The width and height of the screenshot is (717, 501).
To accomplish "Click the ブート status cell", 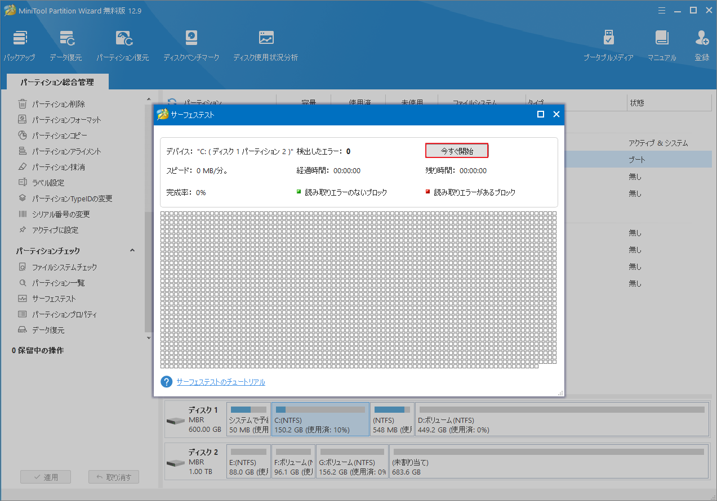I will tap(637, 160).
